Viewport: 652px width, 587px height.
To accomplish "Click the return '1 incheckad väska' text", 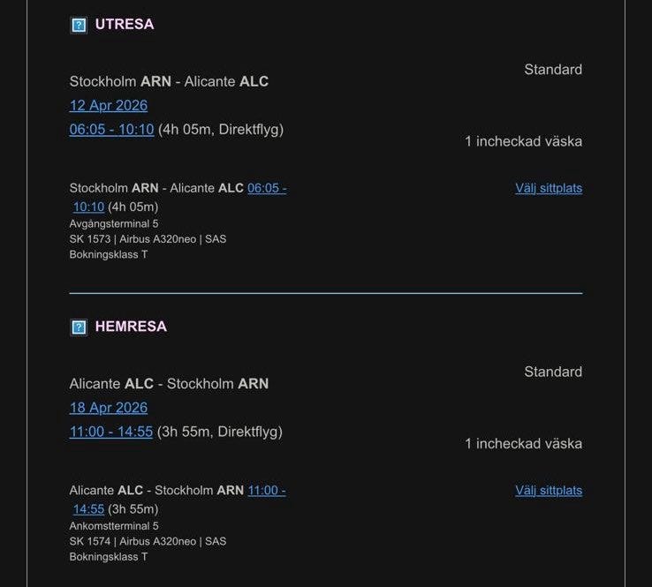I will coord(523,444).
